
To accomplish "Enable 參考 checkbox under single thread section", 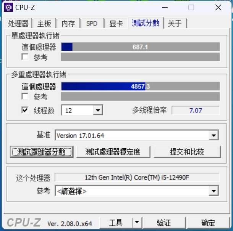I will (x=25, y=57).
